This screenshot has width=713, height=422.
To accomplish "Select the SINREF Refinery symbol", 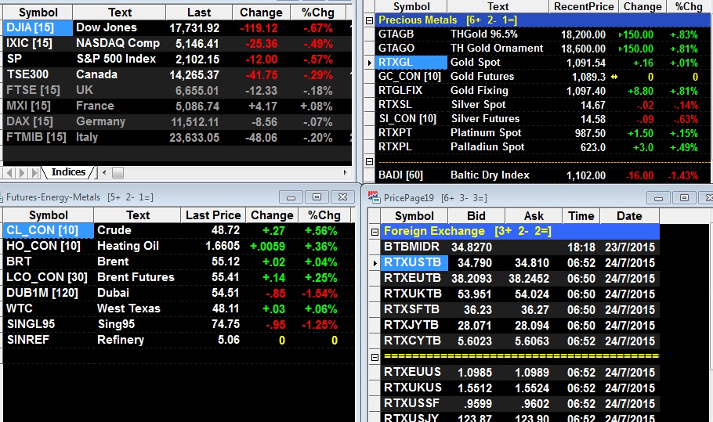I will (49, 340).
